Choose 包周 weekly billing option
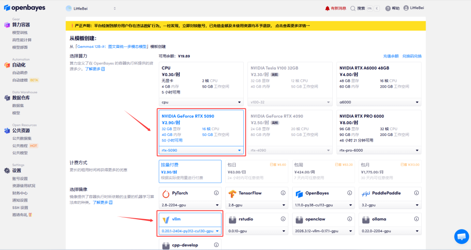Viewport: 471px width, 250px height. [324, 171]
